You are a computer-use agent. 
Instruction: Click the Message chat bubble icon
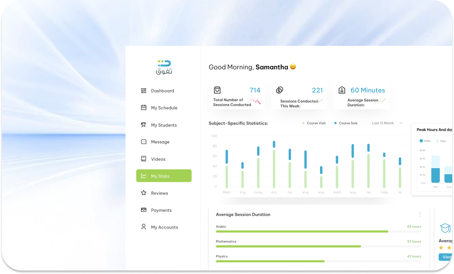click(x=144, y=142)
